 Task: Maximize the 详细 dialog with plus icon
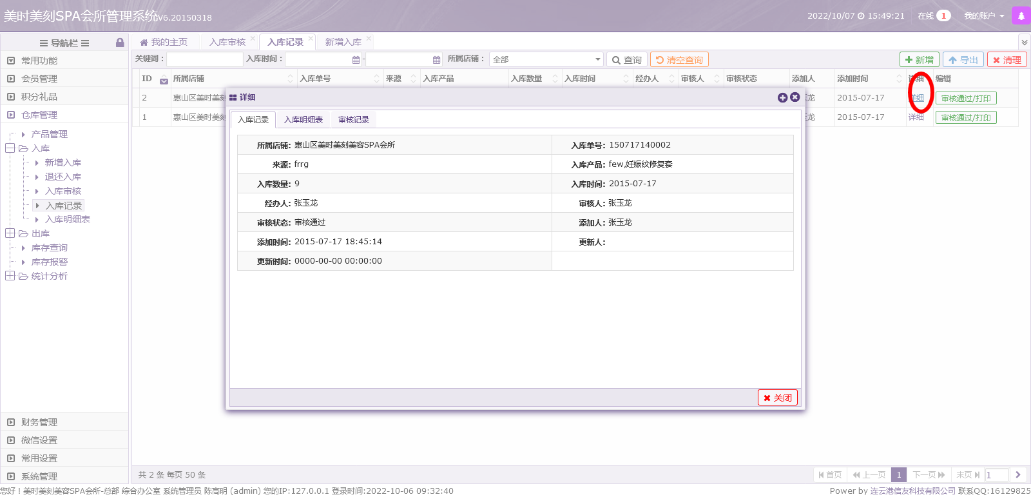[782, 97]
